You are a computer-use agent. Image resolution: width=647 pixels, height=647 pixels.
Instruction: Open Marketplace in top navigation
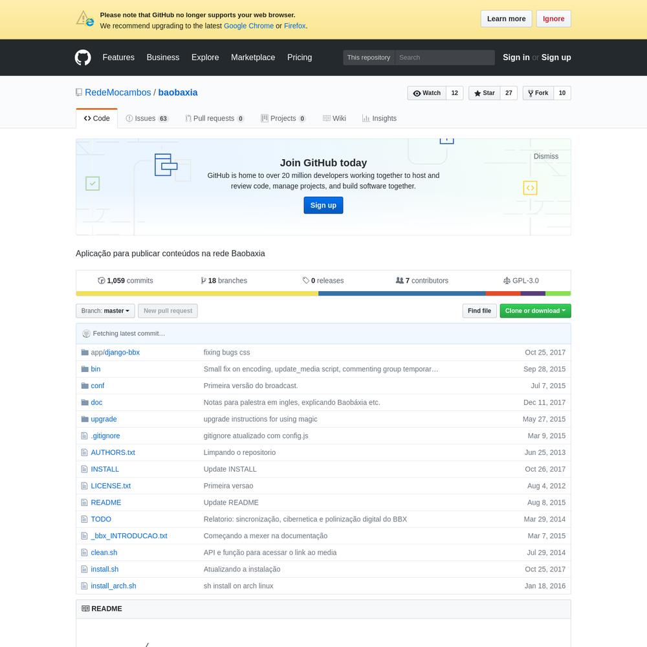(253, 58)
